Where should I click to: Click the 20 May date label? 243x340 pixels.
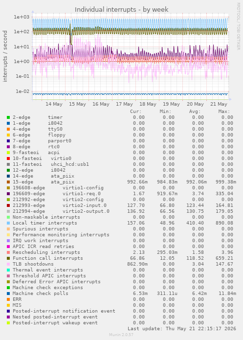[x=195, y=104]
